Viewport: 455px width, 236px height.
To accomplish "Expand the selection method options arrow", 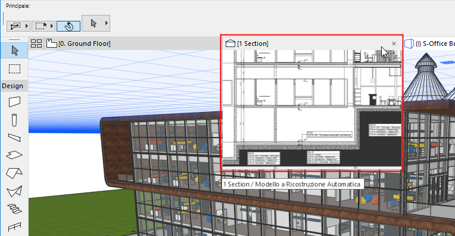I will 27,26.
